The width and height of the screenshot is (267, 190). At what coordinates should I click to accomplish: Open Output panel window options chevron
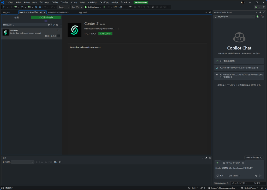click(x=202, y=158)
